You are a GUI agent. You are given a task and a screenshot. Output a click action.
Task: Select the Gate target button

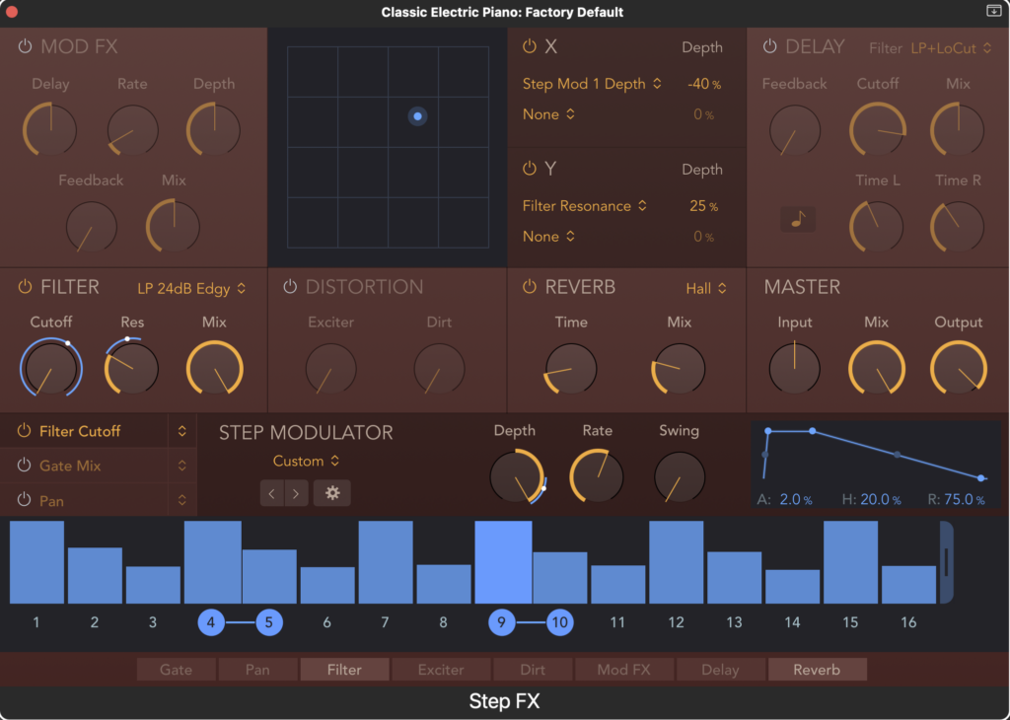(176, 669)
